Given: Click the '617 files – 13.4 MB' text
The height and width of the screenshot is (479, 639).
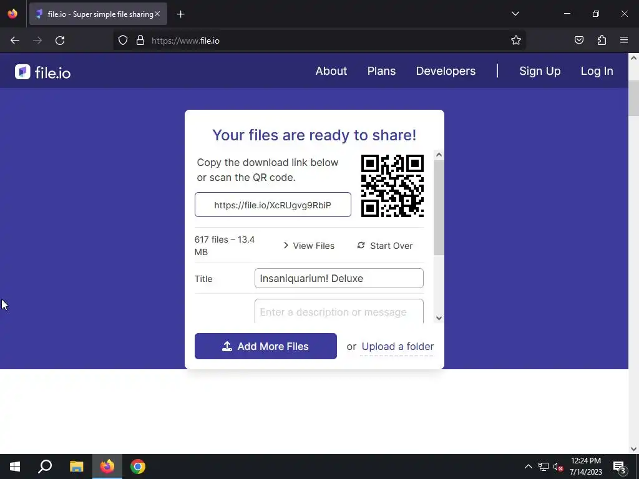Looking at the screenshot, I should (225, 246).
